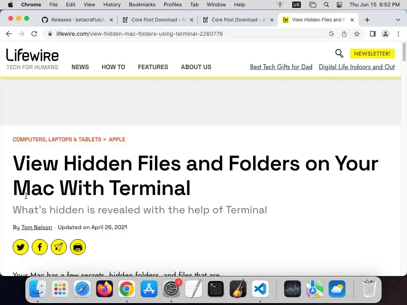Click the address bar URL
The image size is (407, 305).
(140, 34)
